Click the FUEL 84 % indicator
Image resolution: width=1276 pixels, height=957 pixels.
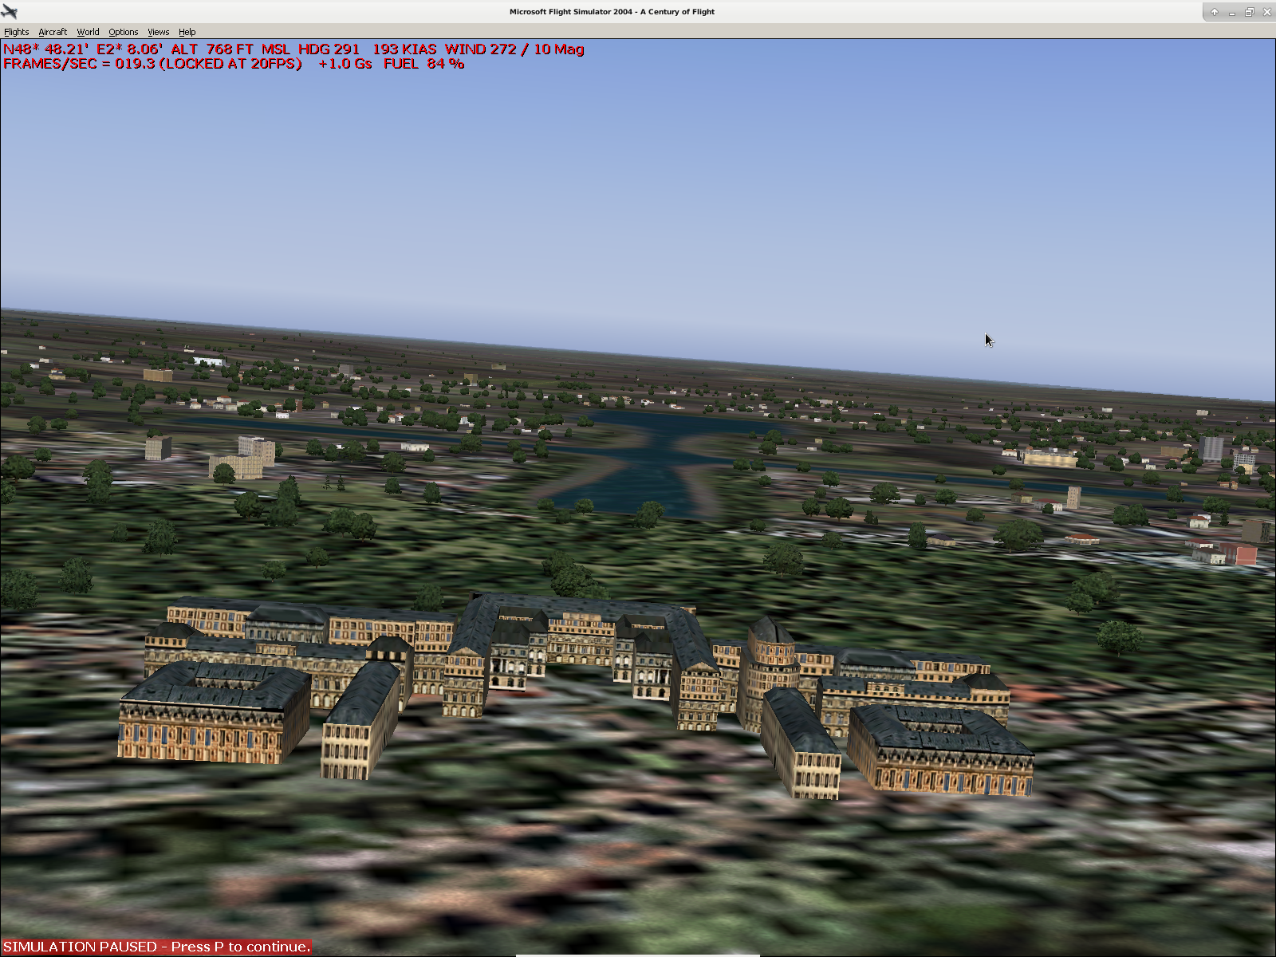[423, 64]
